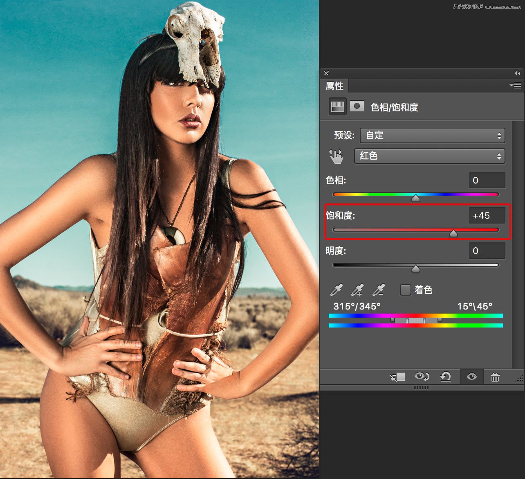Activate the on-image targeted adjustment hand tool
Screen dimensions: 525x479
(x=336, y=156)
